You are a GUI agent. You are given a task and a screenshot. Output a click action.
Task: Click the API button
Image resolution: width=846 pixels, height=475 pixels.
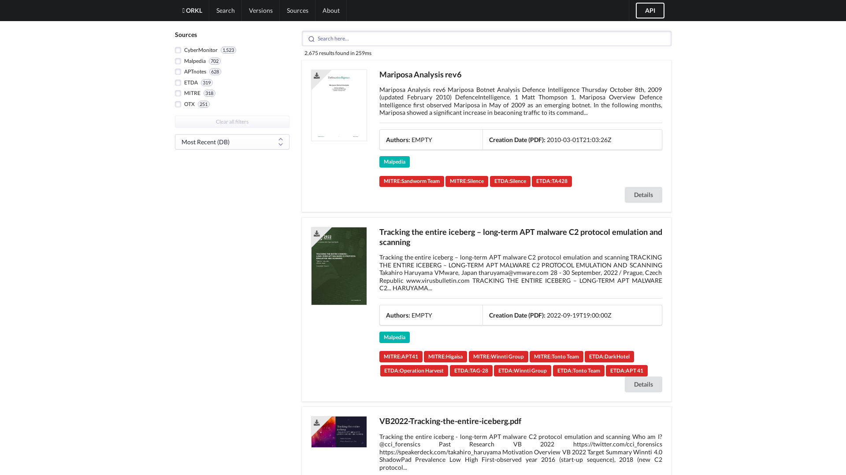[649, 11]
